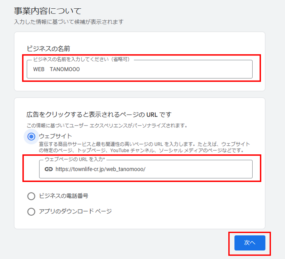Viewport: 285px width, 259px height.
Task: Click the ビジネスの電話番号 label text
Action: [x=64, y=196]
